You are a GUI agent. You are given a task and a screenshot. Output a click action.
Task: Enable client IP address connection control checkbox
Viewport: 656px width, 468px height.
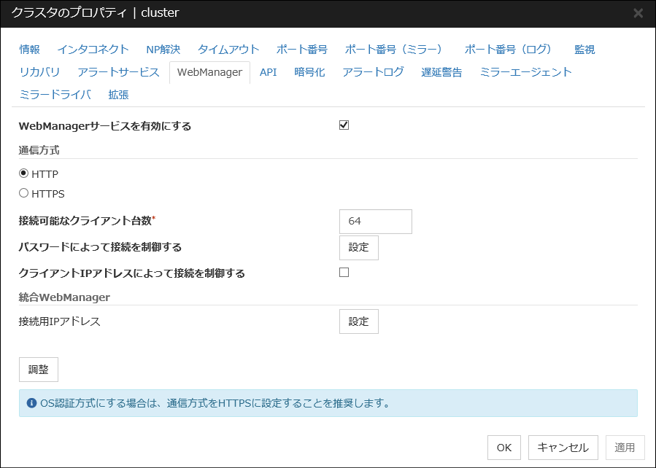coord(344,273)
